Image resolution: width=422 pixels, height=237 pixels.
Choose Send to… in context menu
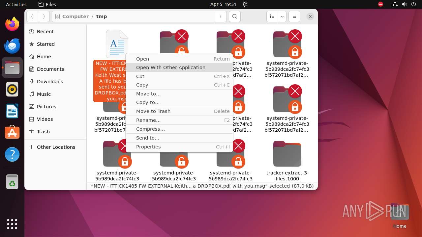point(179,138)
